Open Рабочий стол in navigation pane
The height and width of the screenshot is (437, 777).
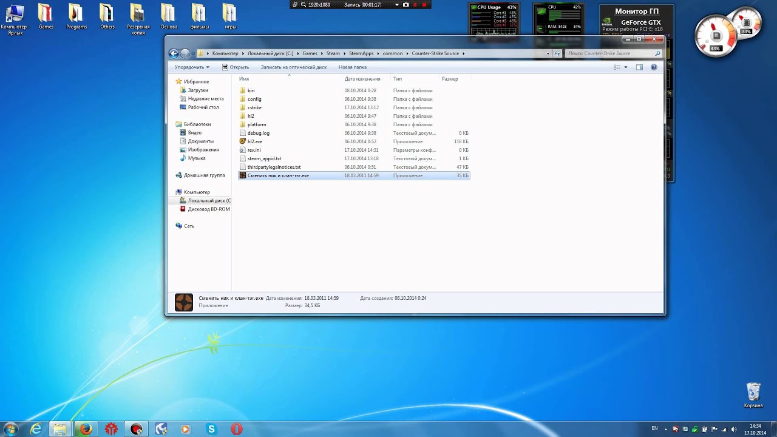click(x=203, y=107)
